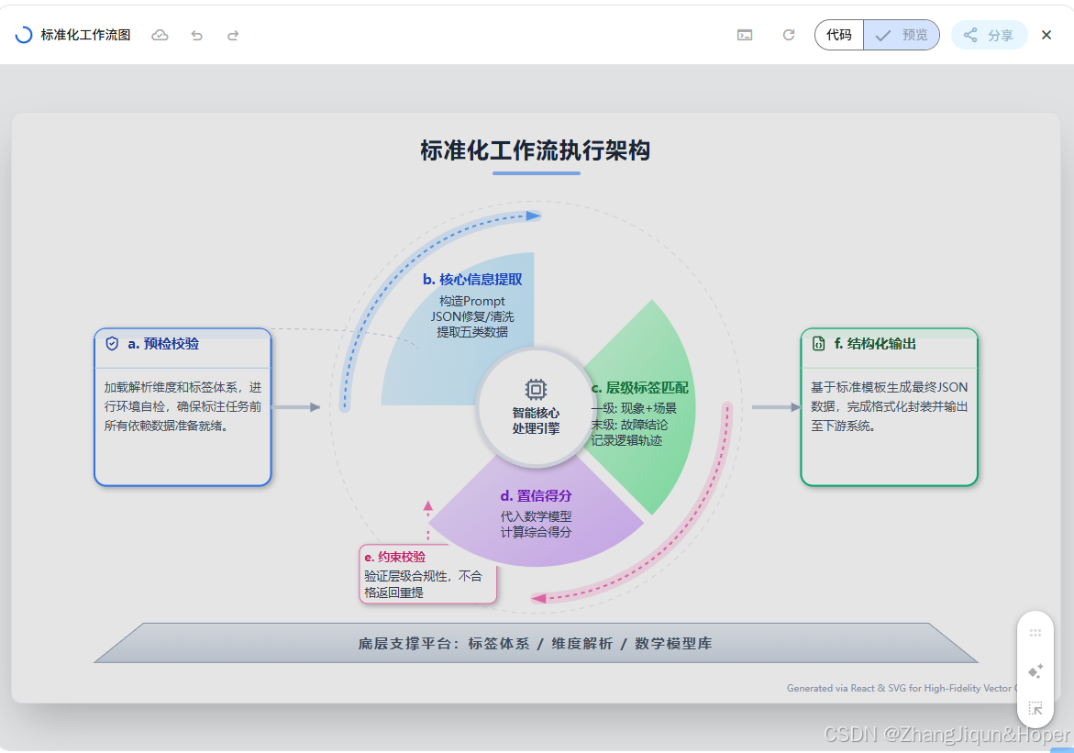
Task: Click the chip icon in 智能核心 circle
Action: pos(536,389)
